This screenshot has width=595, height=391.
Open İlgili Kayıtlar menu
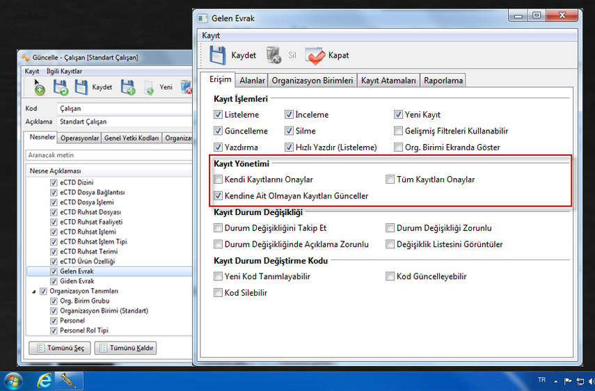click(x=64, y=71)
